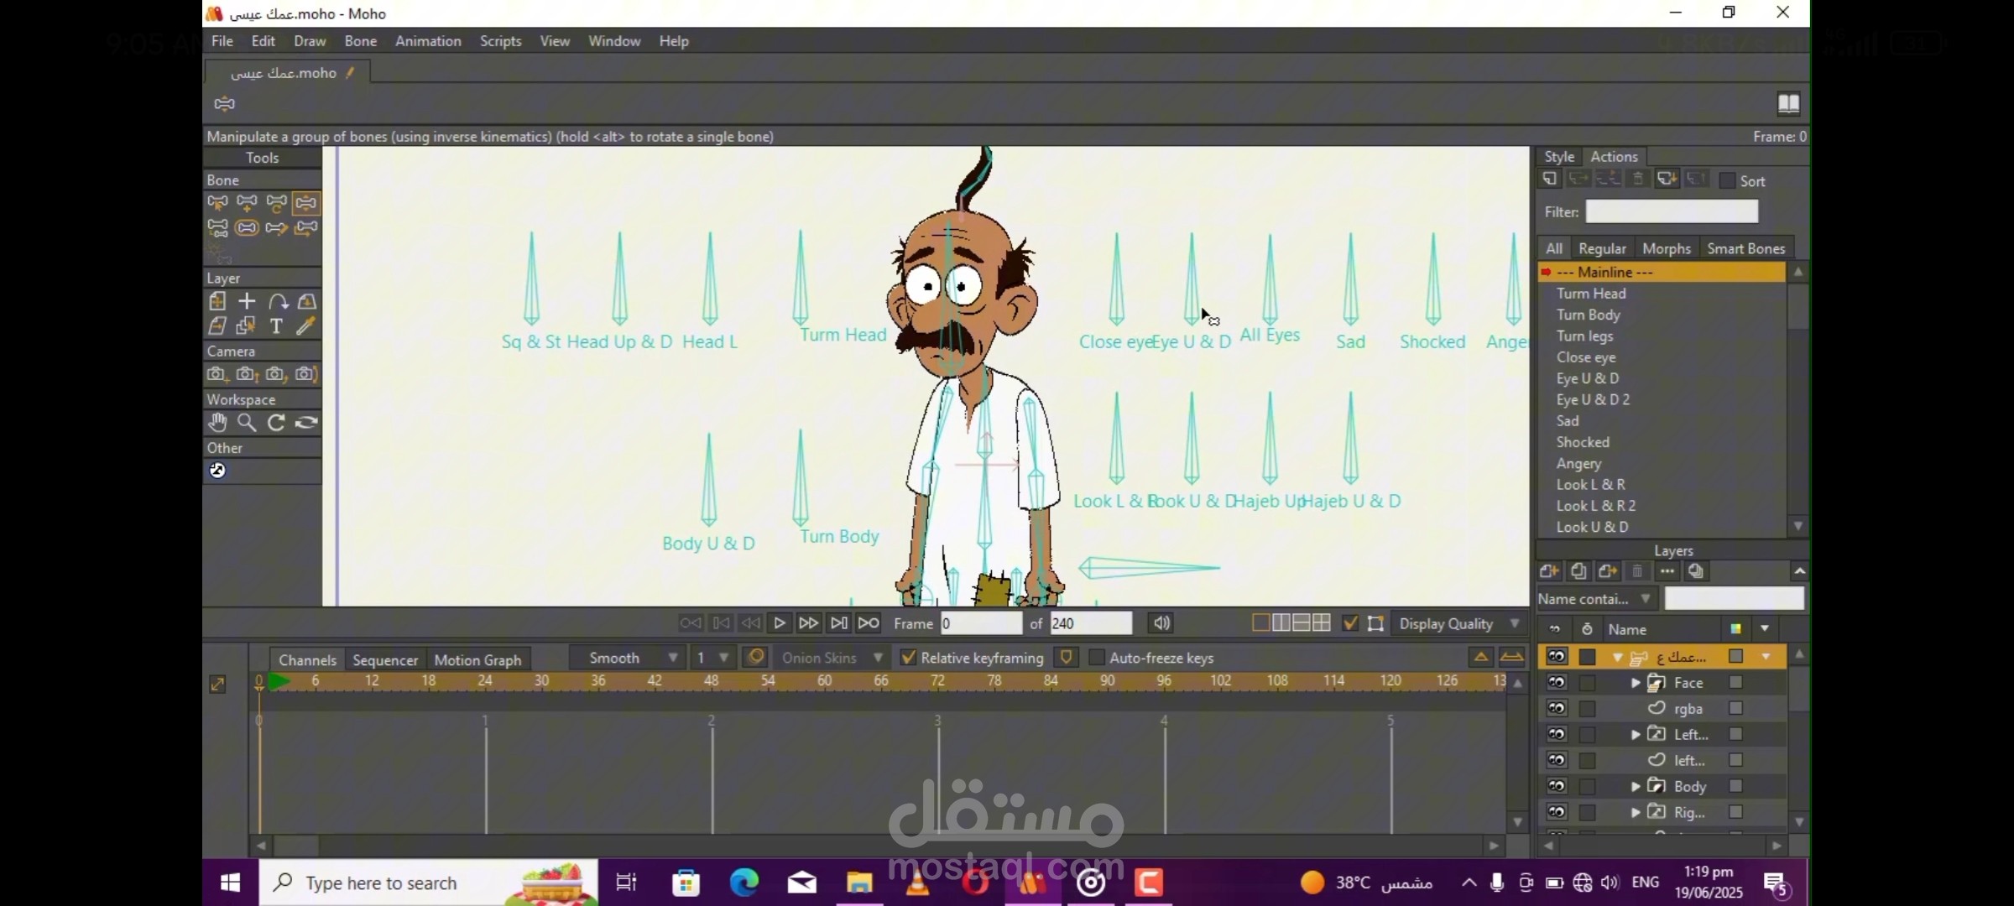Hide the Body layer
Screen dimensions: 2014x906
(x=1557, y=786)
